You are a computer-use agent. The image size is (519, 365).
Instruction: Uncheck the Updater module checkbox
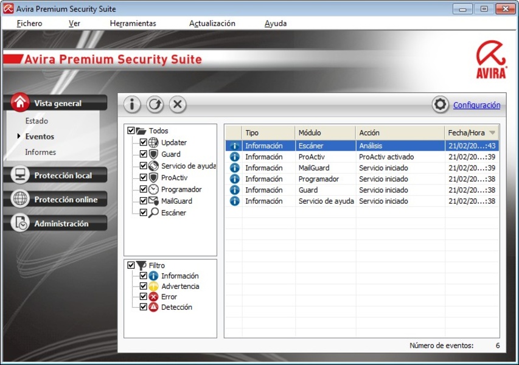[144, 142]
